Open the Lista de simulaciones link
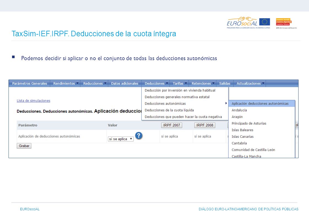This screenshot has height=218, width=309. click(34, 100)
